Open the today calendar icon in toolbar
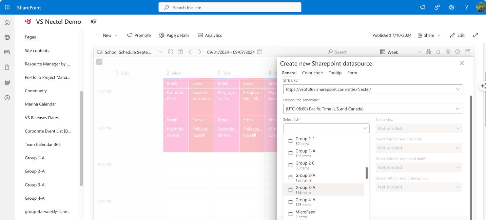Viewport: 486px width, 220px height. [180, 52]
